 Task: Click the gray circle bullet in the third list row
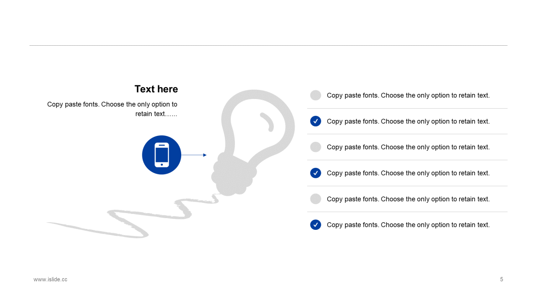315,147
